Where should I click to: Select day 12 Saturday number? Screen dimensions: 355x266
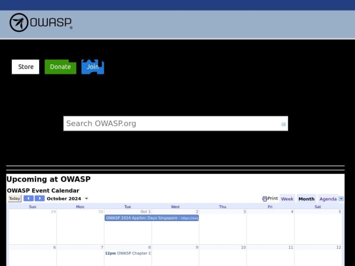click(338, 248)
